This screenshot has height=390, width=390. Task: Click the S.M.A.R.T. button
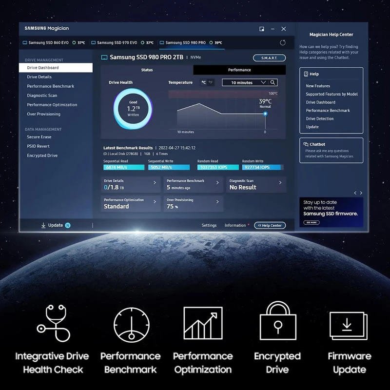point(270,58)
